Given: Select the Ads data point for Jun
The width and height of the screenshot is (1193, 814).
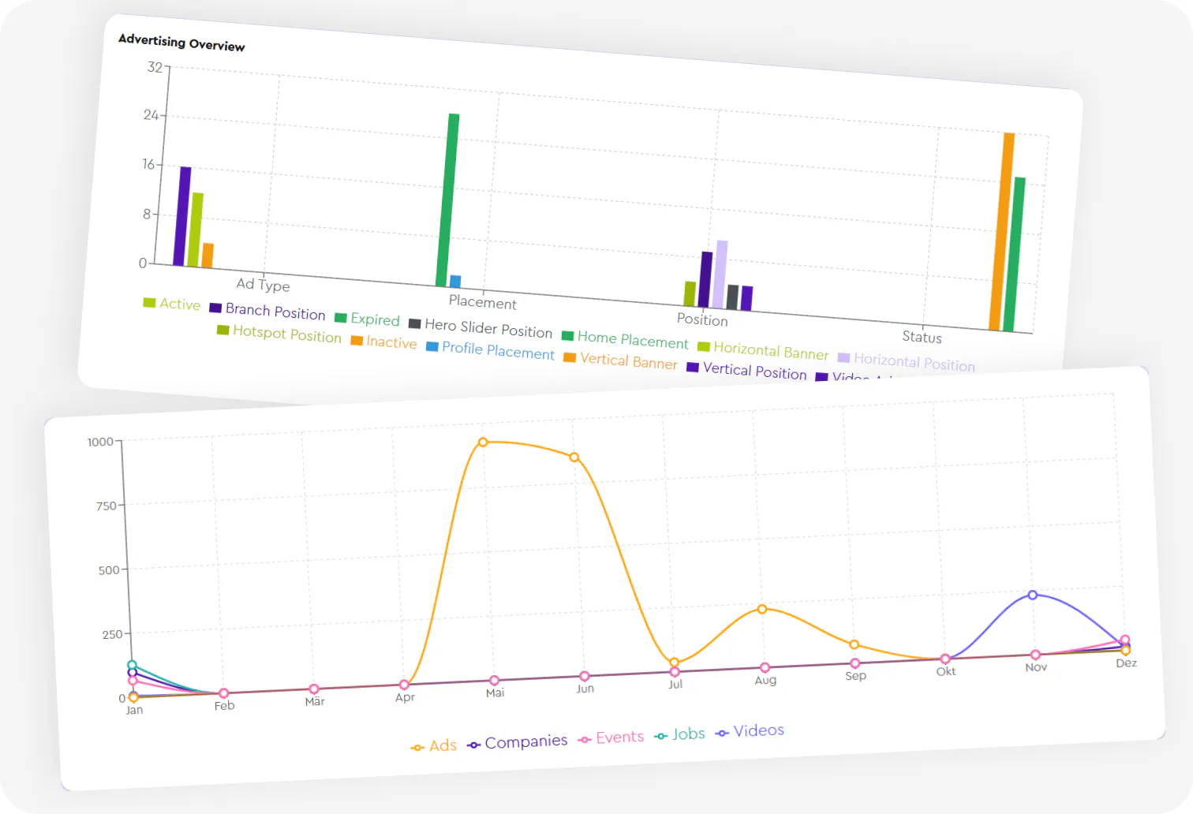Looking at the screenshot, I should pyautogui.click(x=574, y=457).
